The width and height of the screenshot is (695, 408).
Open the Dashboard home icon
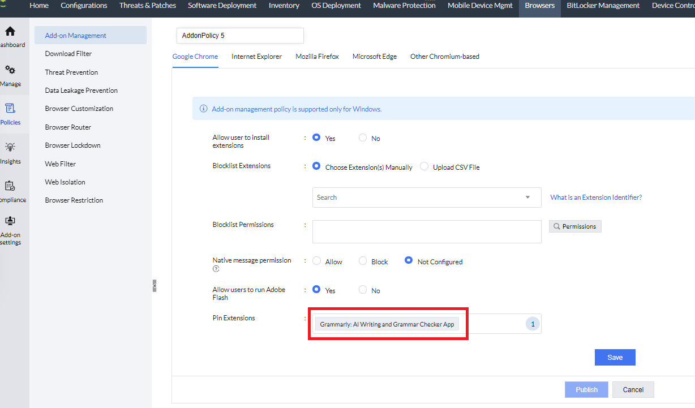click(x=10, y=32)
